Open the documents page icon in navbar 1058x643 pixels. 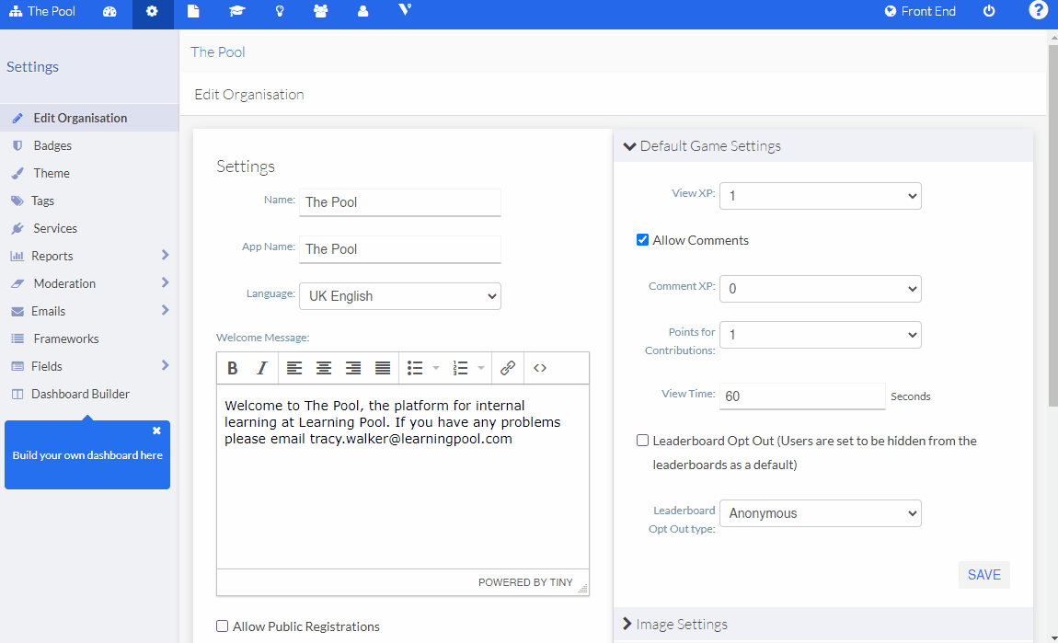193,12
